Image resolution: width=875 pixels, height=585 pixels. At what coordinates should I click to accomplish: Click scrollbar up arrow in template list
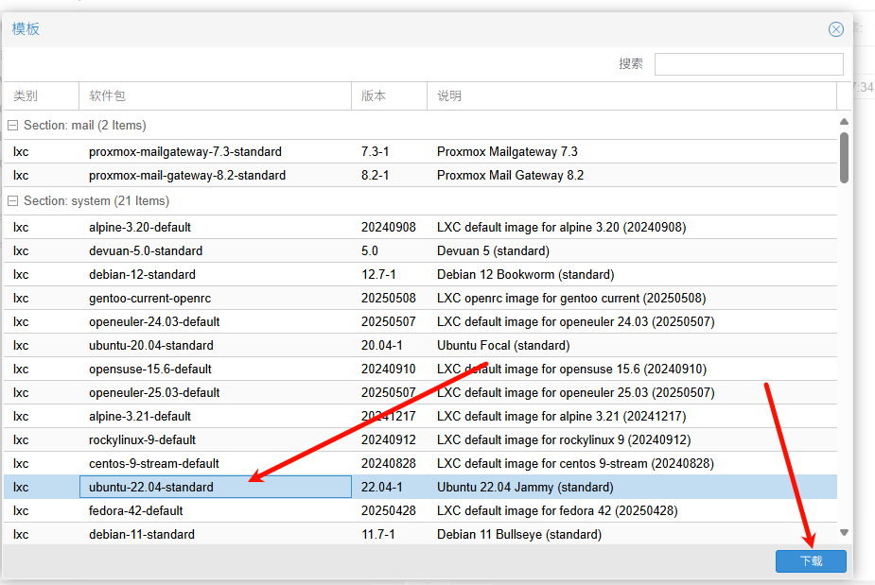[x=844, y=122]
